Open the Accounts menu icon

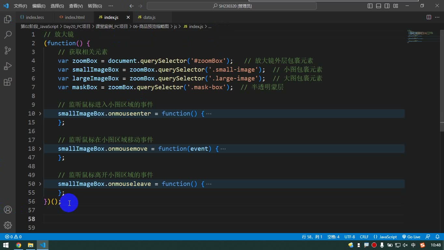(8, 210)
